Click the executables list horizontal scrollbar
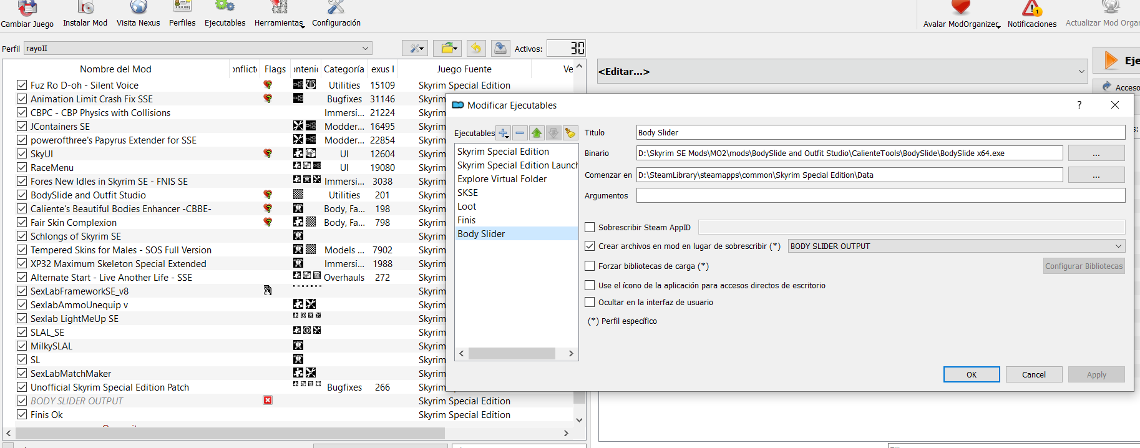Image resolution: width=1140 pixels, height=448 pixels. (x=516, y=353)
